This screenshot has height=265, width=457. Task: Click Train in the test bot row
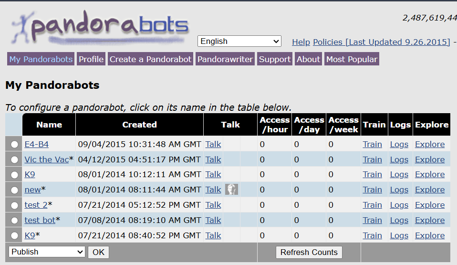click(x=372, y=220)
